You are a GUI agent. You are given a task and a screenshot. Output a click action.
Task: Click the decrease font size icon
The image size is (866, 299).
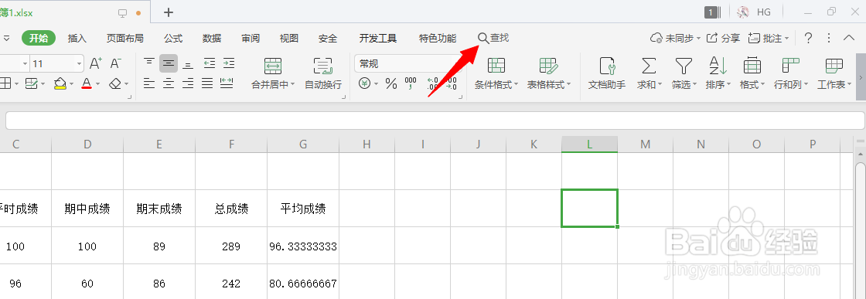(115, 63)
